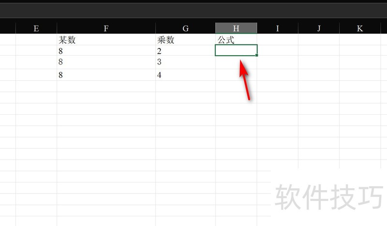Image resolution: width=387 pixels, height=226 pixels.
Task: Click the highlighted column H header
Action: click(236, 28)
